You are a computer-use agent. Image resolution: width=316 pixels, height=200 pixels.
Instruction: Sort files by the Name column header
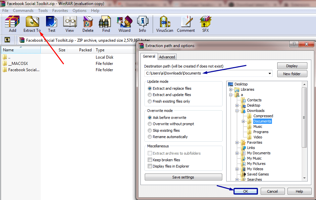pos(21,50)
